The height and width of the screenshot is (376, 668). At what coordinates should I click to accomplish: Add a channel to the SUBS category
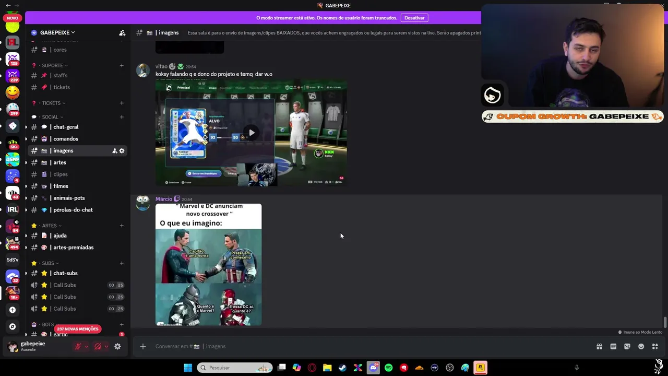[122, 263]
